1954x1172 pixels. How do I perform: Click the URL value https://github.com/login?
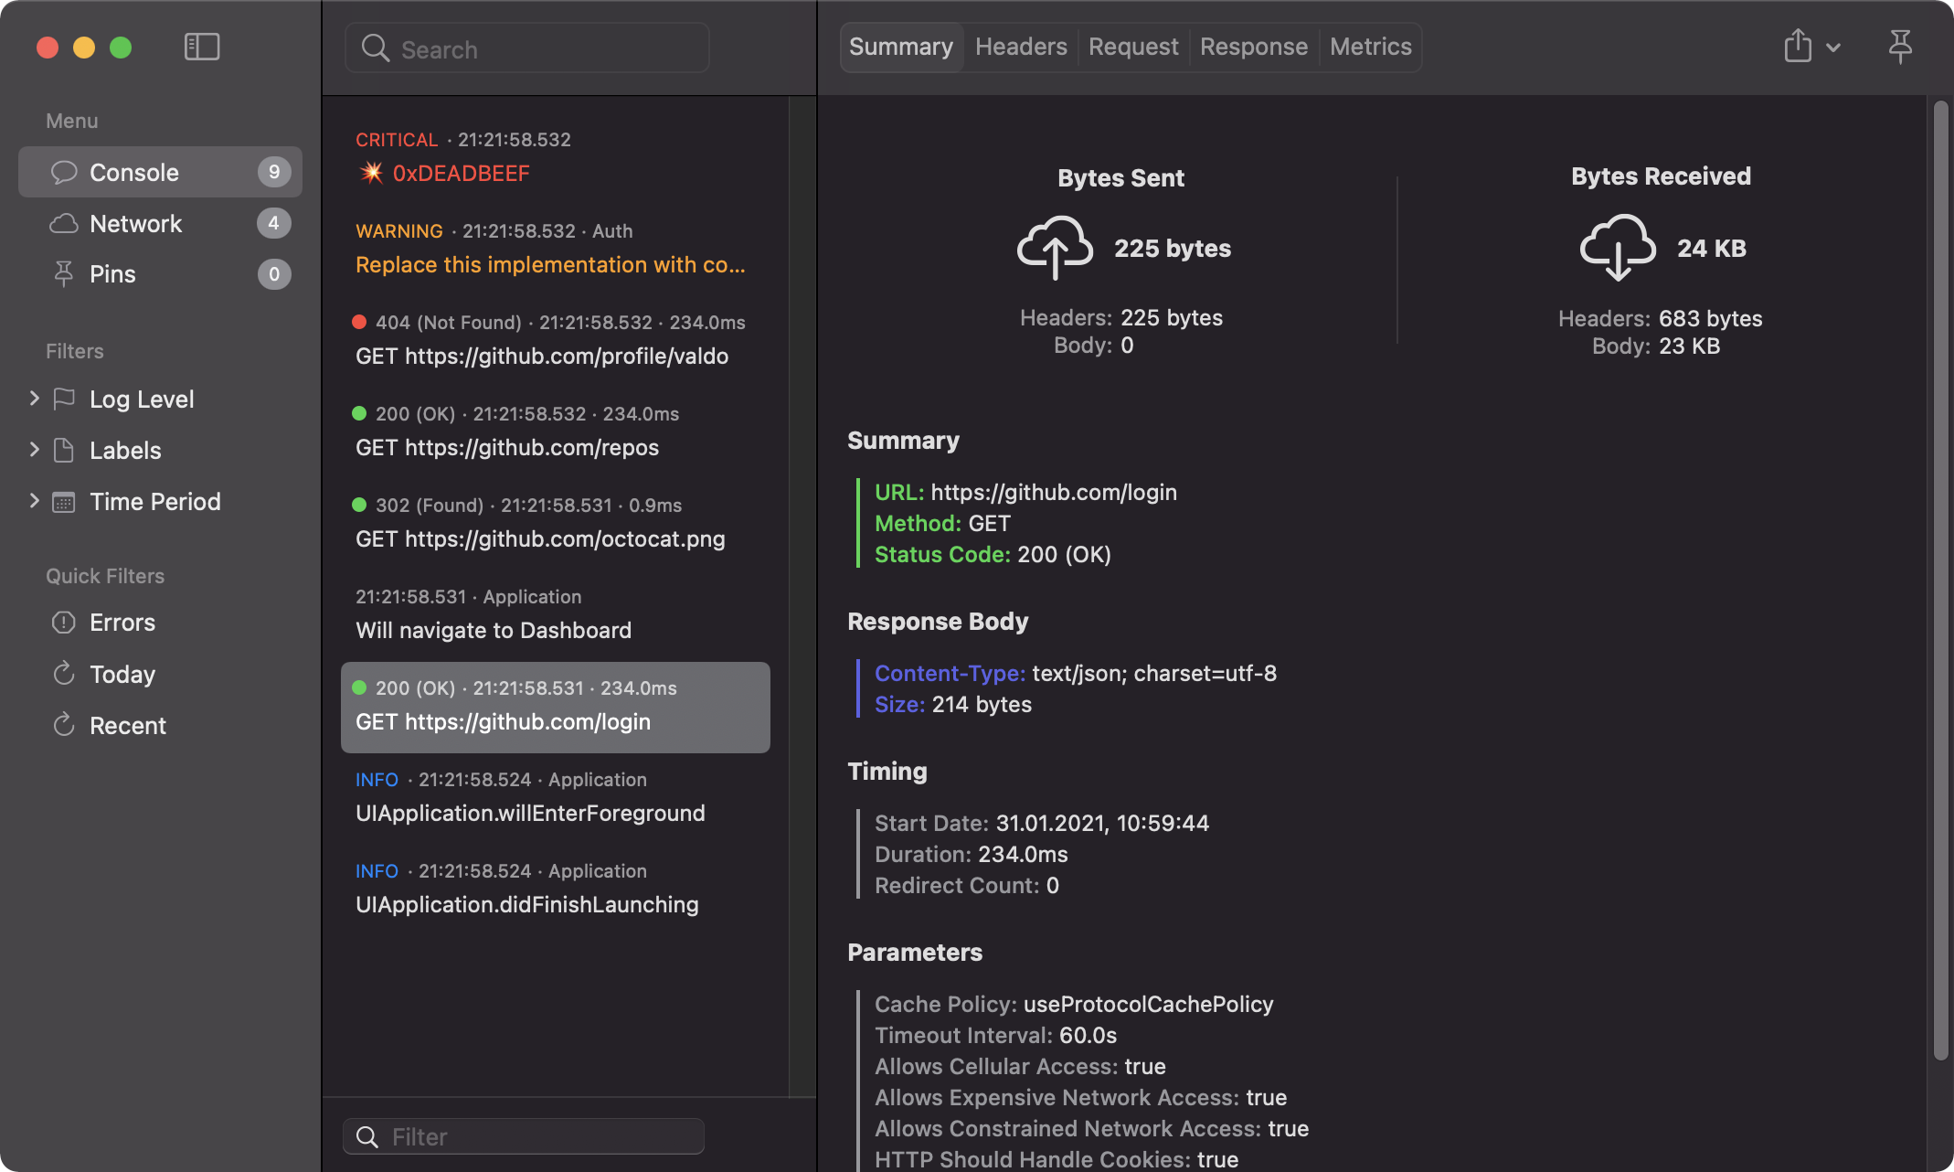(x=1054, y=492)
